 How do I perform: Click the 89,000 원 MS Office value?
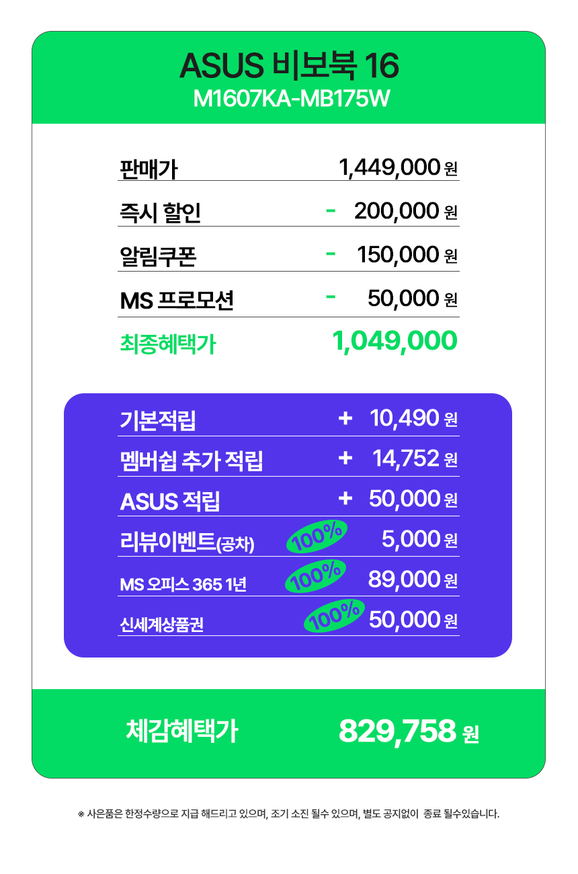(x=413, y=579)
